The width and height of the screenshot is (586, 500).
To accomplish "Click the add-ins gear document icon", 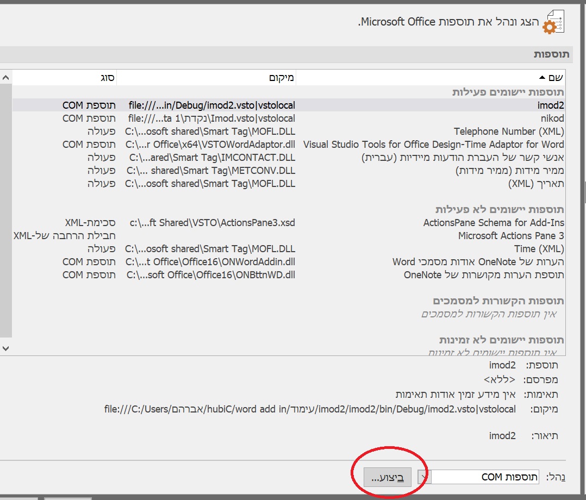I will tap(553, 22).
